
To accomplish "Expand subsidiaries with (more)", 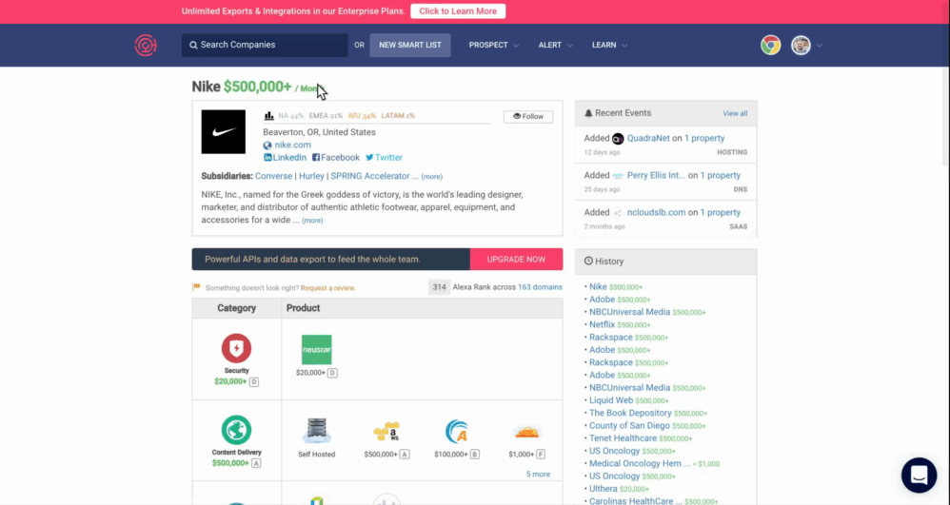I will (432, 177).
